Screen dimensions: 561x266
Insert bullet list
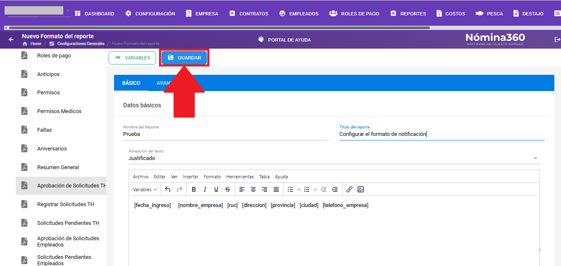click(290, 190)
